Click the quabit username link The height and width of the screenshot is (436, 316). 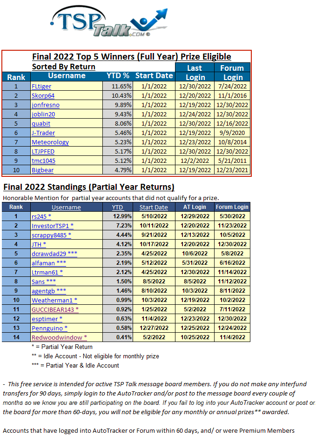pos(41,123)
